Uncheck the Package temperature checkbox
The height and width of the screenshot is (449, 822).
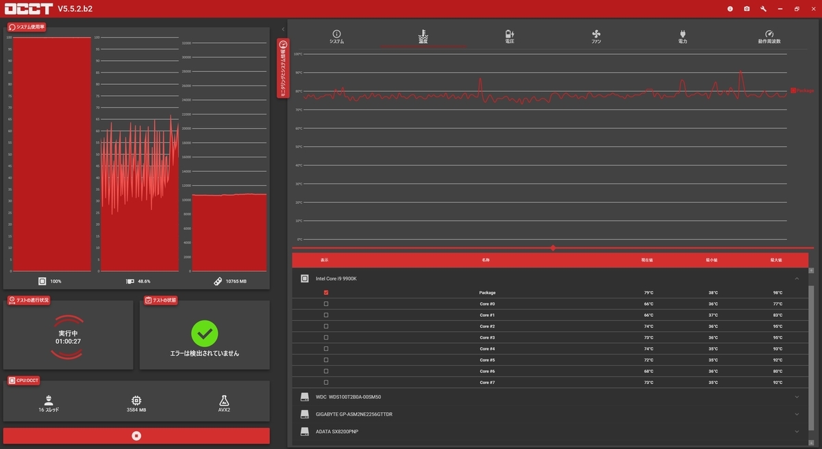point(325,292)
